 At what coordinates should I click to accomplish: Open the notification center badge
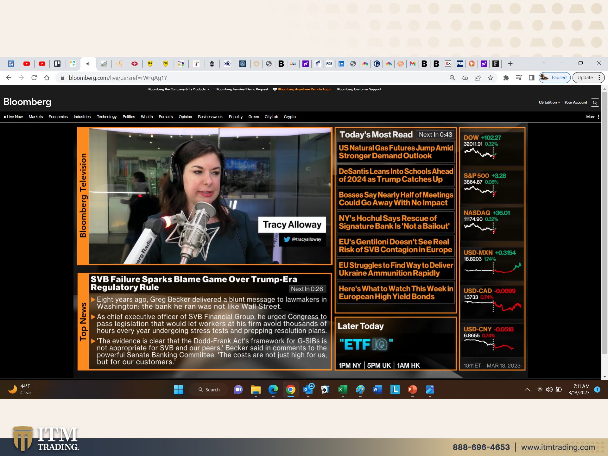[597, 389]
